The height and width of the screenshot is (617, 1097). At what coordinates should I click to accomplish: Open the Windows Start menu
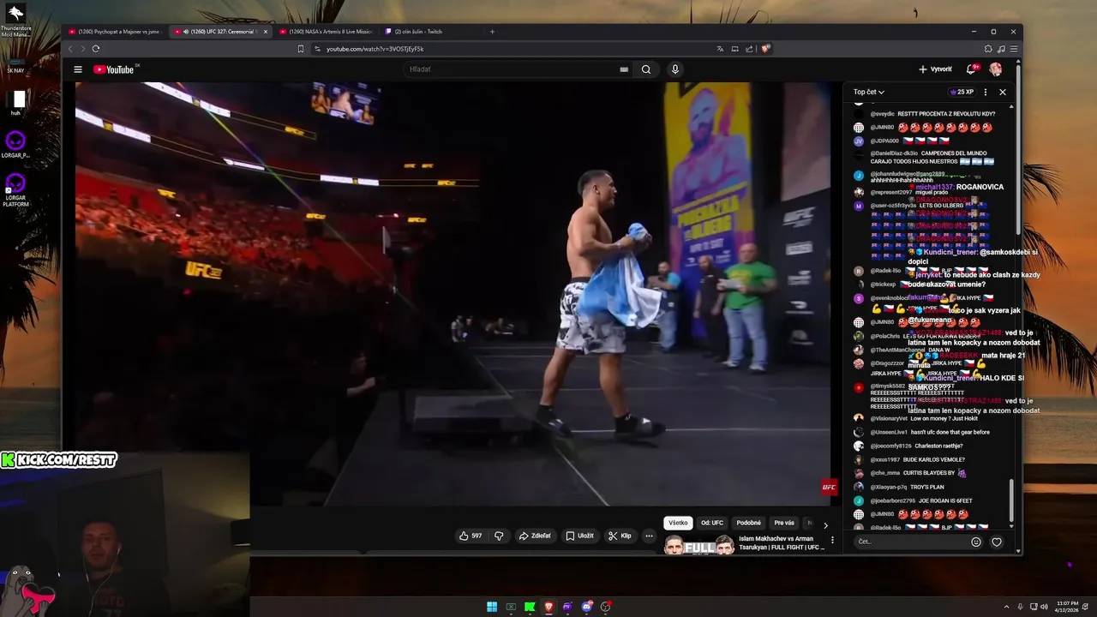pos(492,607)
